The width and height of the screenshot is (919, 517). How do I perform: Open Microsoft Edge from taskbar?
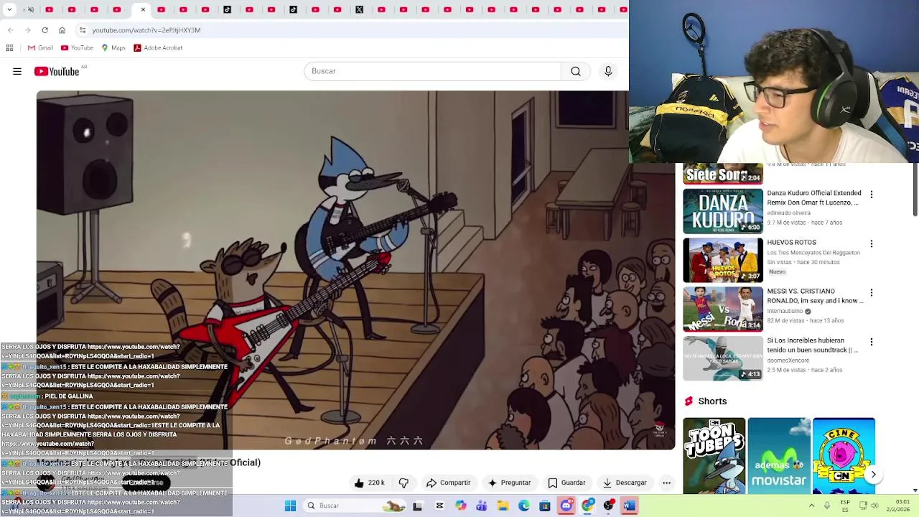524,506
